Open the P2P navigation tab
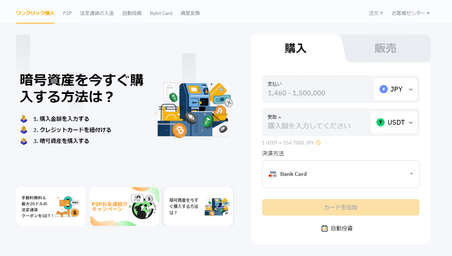The height and width of the screenshot is (256, 452). point(67,13)
